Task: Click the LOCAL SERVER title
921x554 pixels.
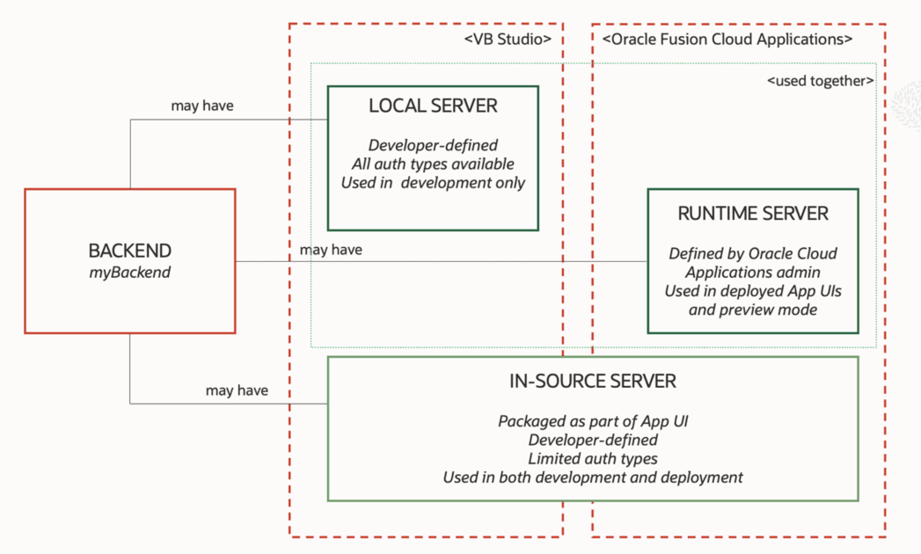Action: [x=433, y=106]
